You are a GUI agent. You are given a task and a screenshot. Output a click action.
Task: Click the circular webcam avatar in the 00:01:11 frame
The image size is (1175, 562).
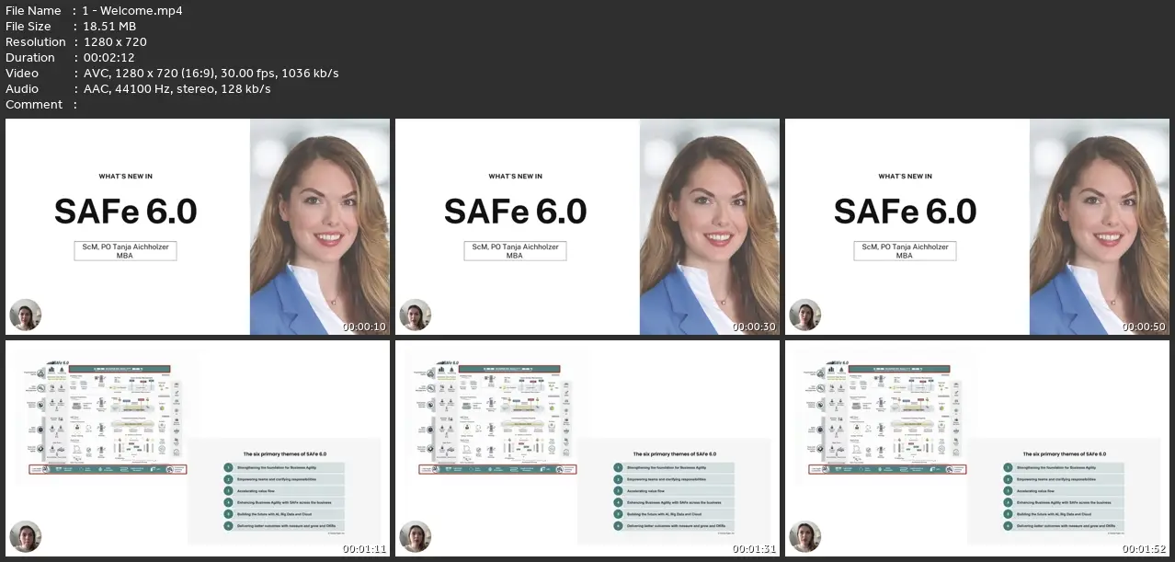point(26,537)
